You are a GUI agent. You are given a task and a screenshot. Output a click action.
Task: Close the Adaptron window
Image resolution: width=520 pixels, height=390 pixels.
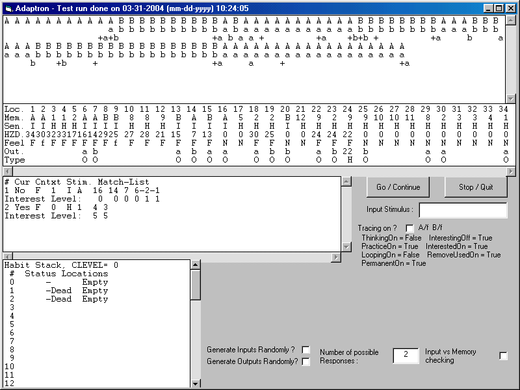tap(510, 8)
